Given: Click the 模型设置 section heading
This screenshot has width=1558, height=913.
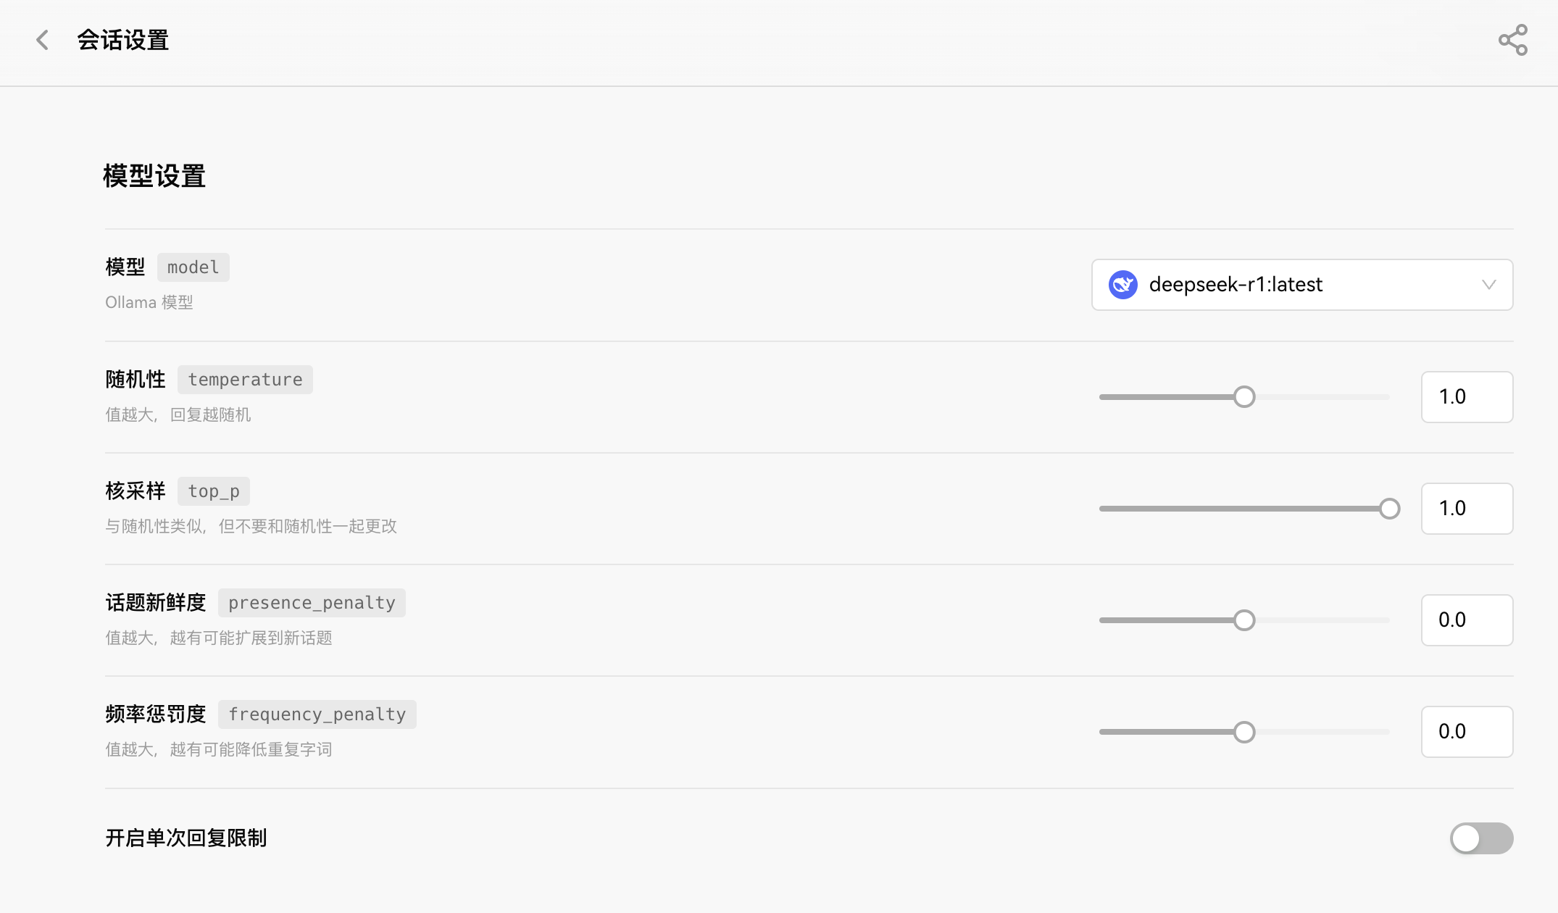Looking at the screenshot, I should tap(154, 176).
